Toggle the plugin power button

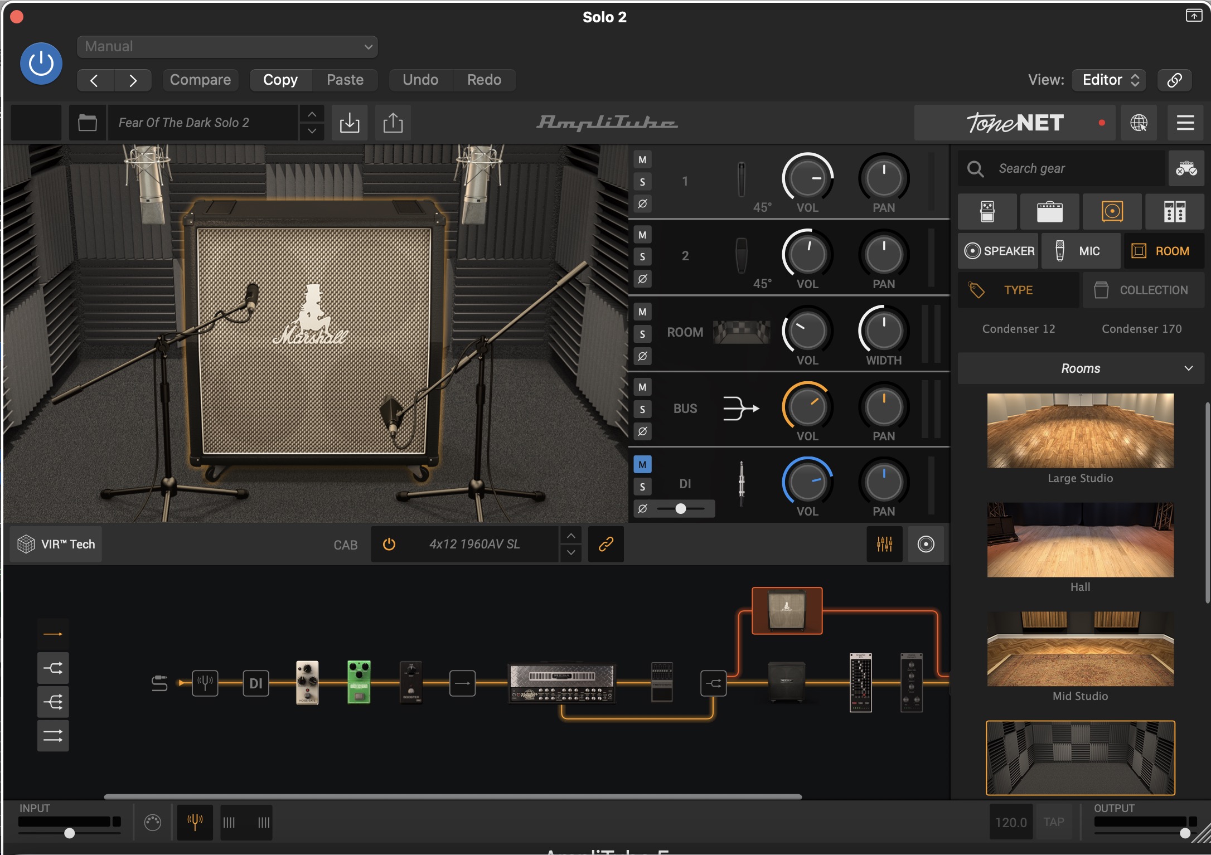[41, 64]
